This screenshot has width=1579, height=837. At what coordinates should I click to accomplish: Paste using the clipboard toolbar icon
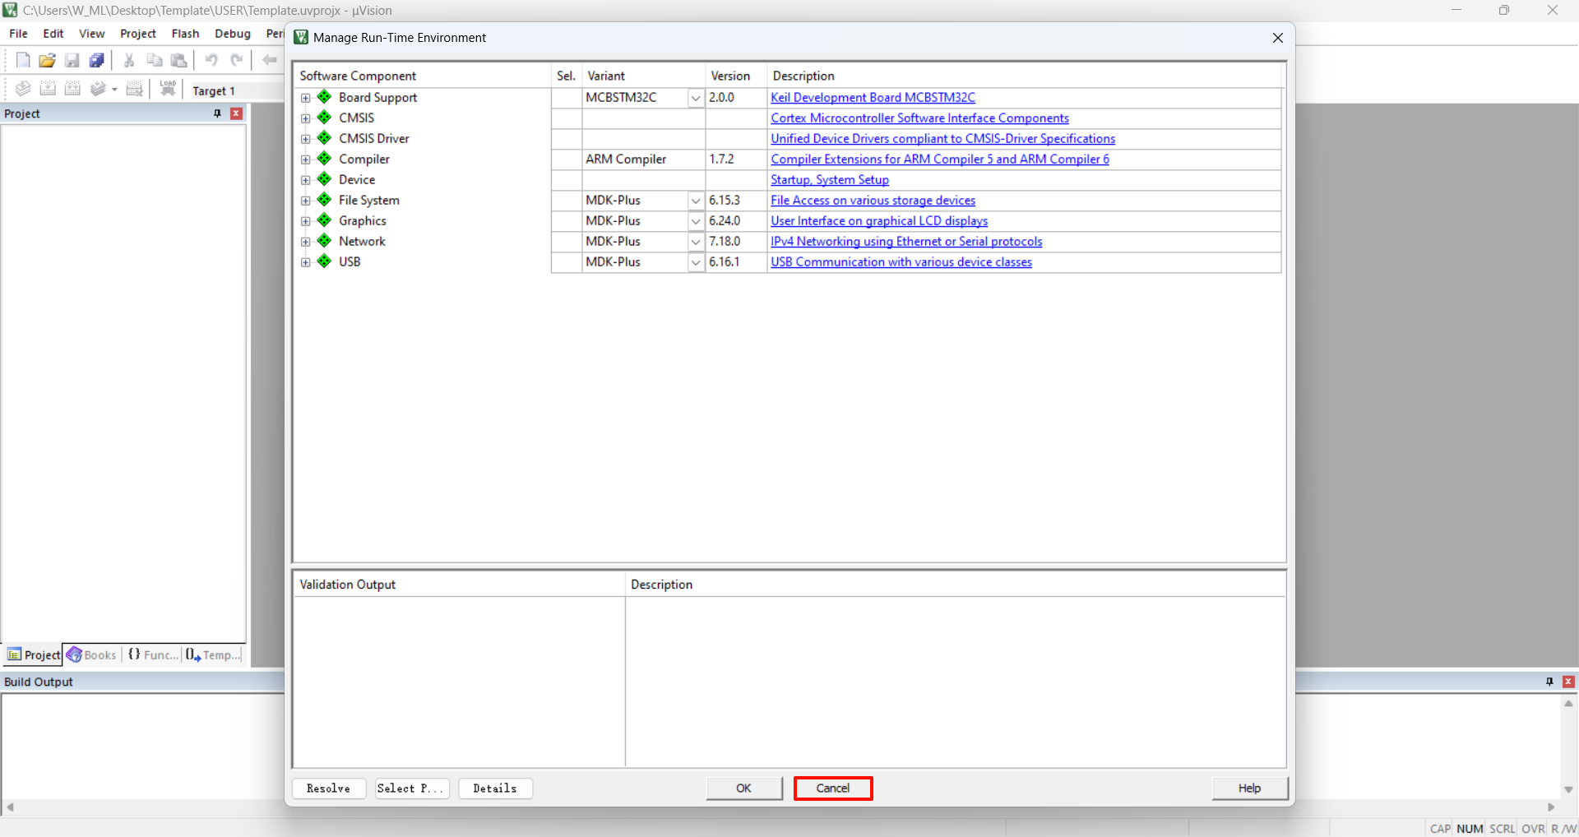click(178, 60)
